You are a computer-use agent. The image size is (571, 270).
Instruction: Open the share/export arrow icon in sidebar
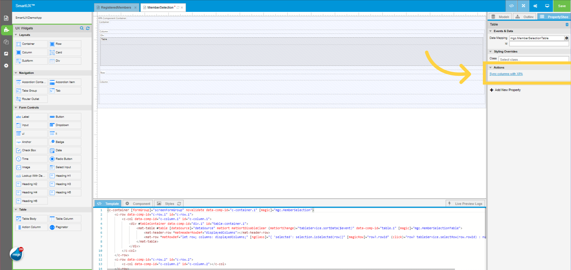(x=6, y=54)
